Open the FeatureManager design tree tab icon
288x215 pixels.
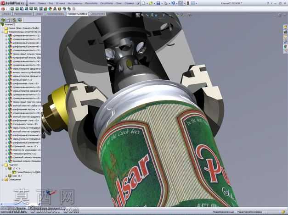pyautogui.click(x=3, y=20)
